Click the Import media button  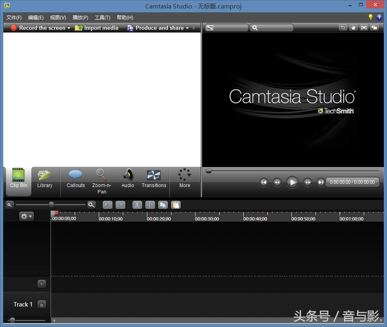coord(97,28)
